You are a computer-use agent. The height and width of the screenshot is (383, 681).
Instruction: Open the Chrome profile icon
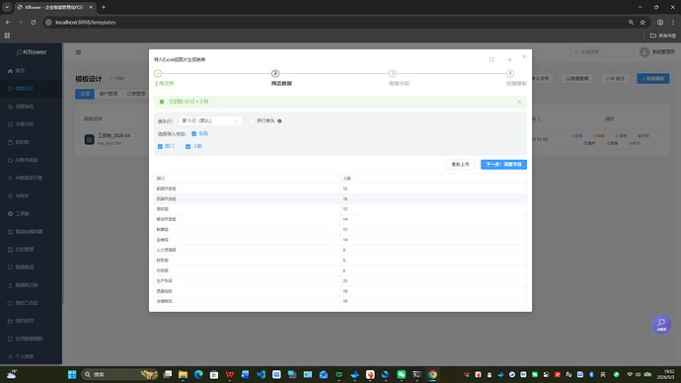coord(660,22)
